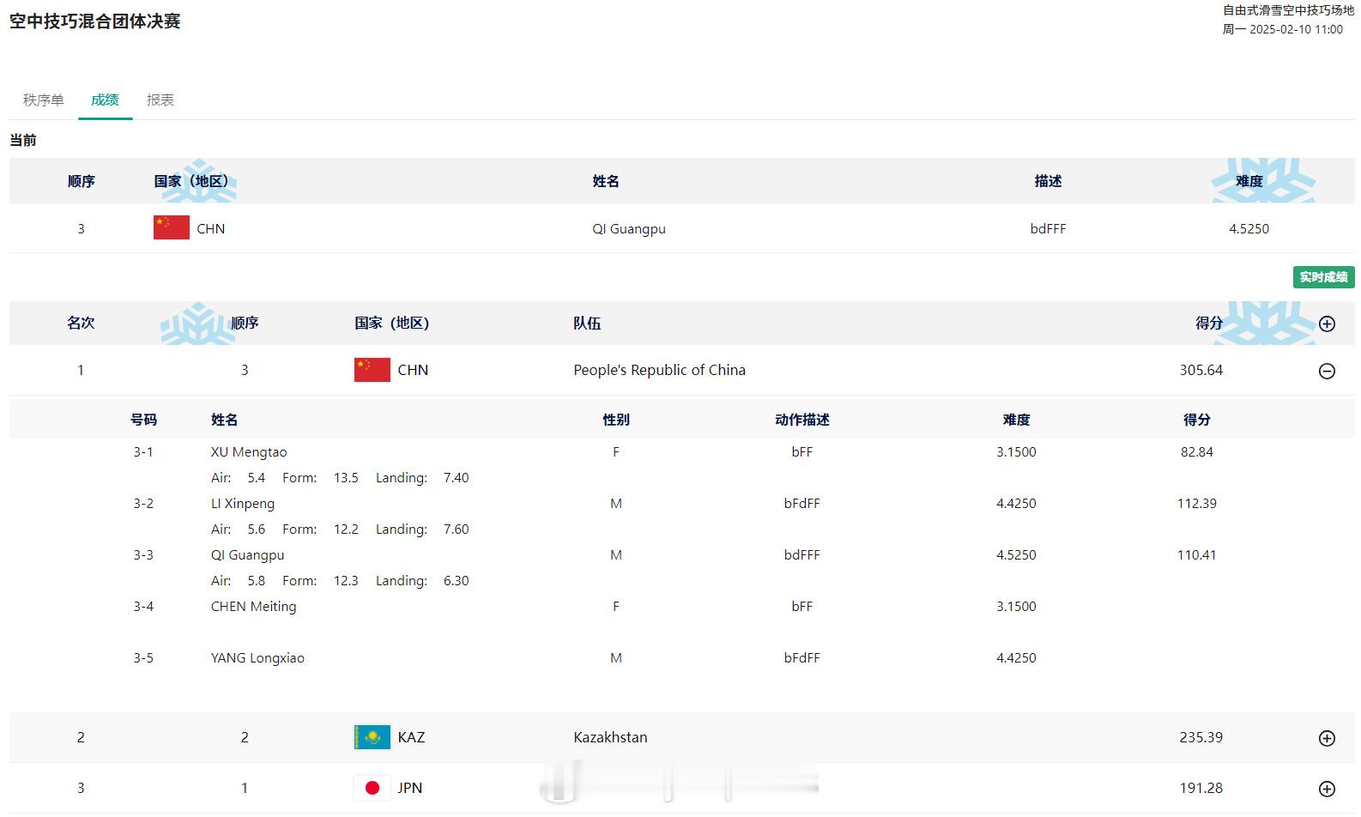The height and width of the screenshot is (817, 1361).
Task: Collapse the People's Republic of China row
Action: (1327, 371)
